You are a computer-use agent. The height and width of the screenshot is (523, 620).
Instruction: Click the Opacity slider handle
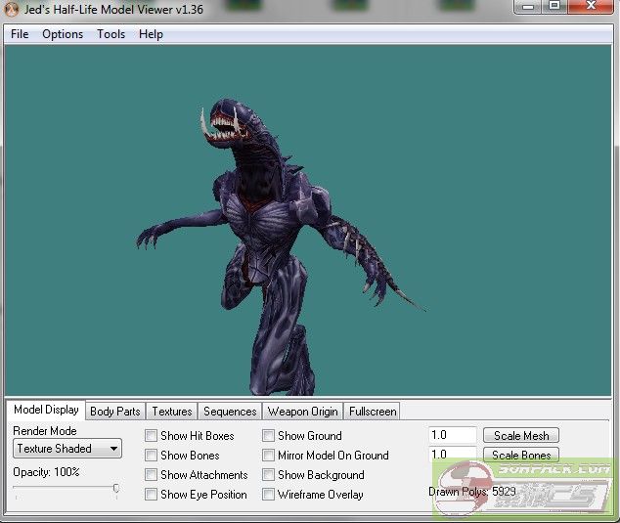(115, 489)
